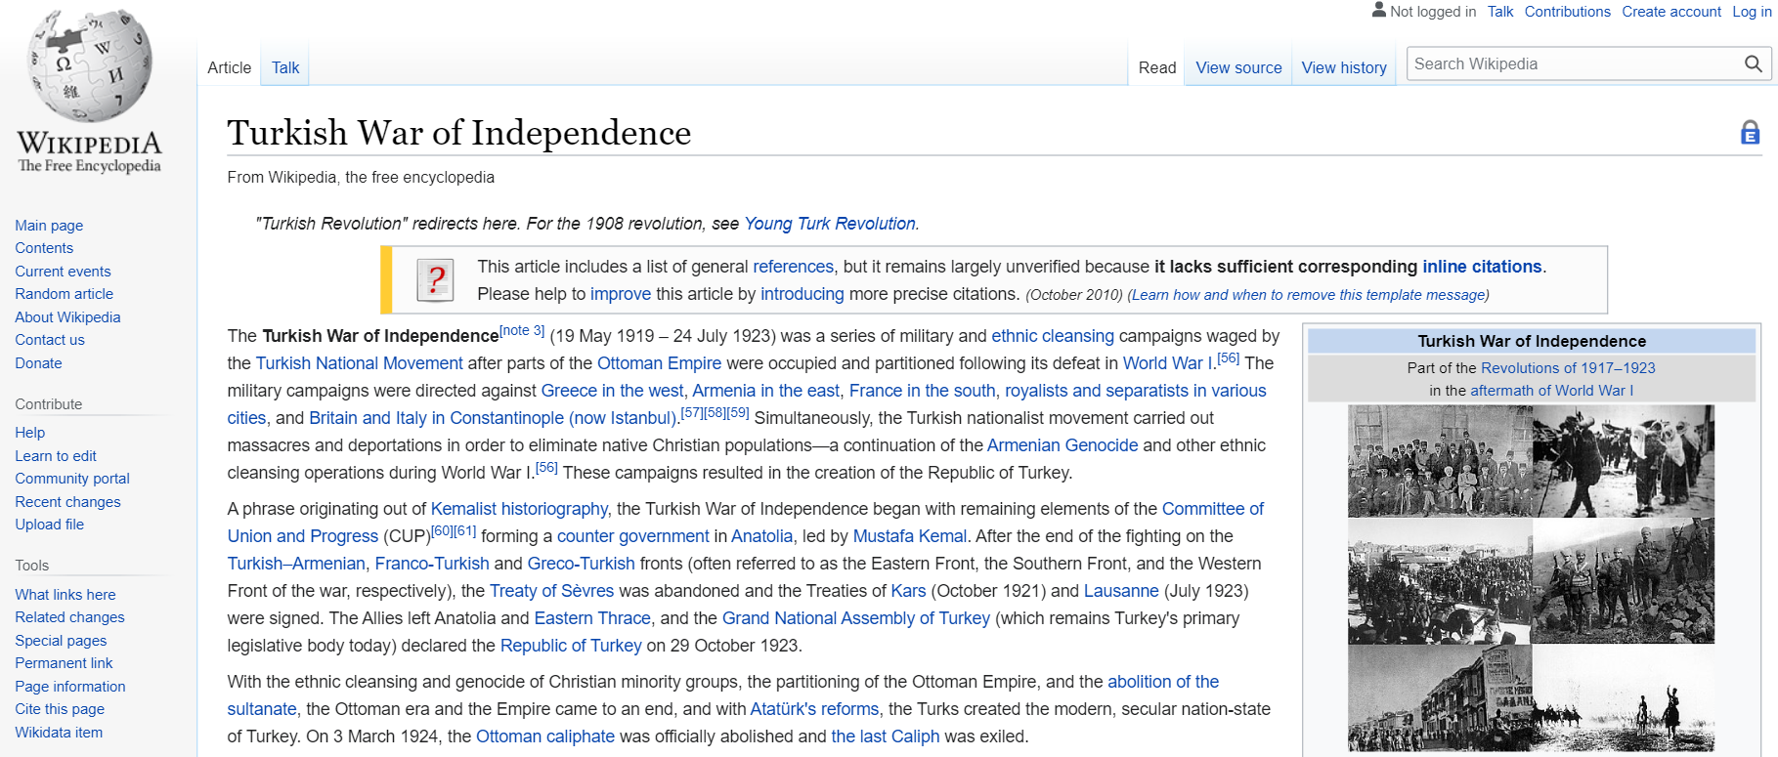Open Grand National Assembly of Turkey link
The image size is (1778, 757).
click(856, 618)
